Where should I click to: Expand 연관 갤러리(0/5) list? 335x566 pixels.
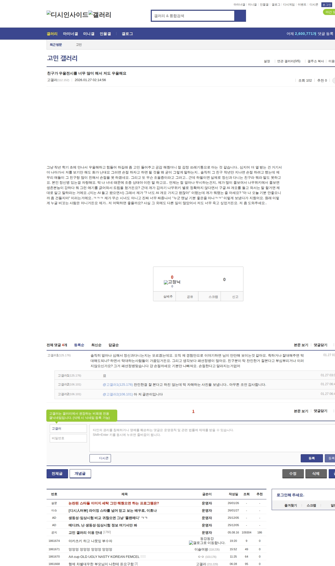click(x=288, y=61)
